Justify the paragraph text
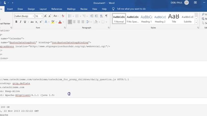The height and width of the screenshot is (116, 207). coord(83,22)
